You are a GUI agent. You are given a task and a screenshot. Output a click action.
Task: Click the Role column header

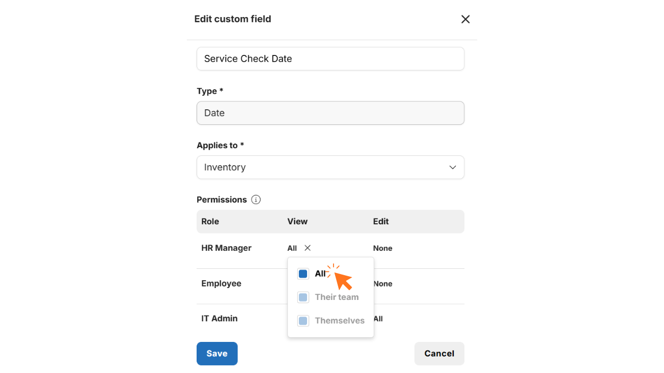click(x=210, y=221)
